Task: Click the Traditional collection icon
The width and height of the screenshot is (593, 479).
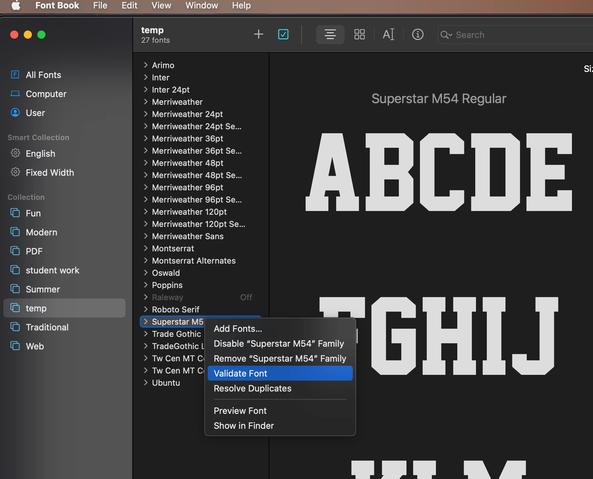Action: pos(15,327)
